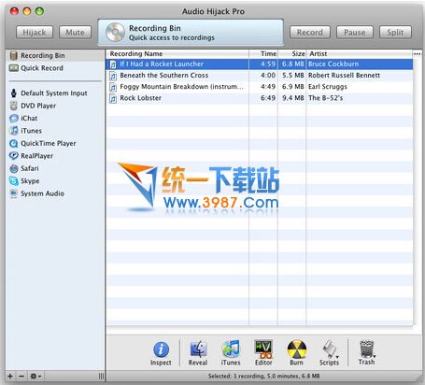Click the Split button
This screenshot has height=385, width=425.
click(x=395, y=32)
